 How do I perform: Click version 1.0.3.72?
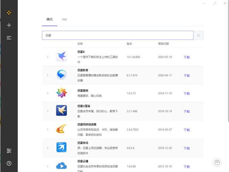pyautogui.click(x=131, y=93)
